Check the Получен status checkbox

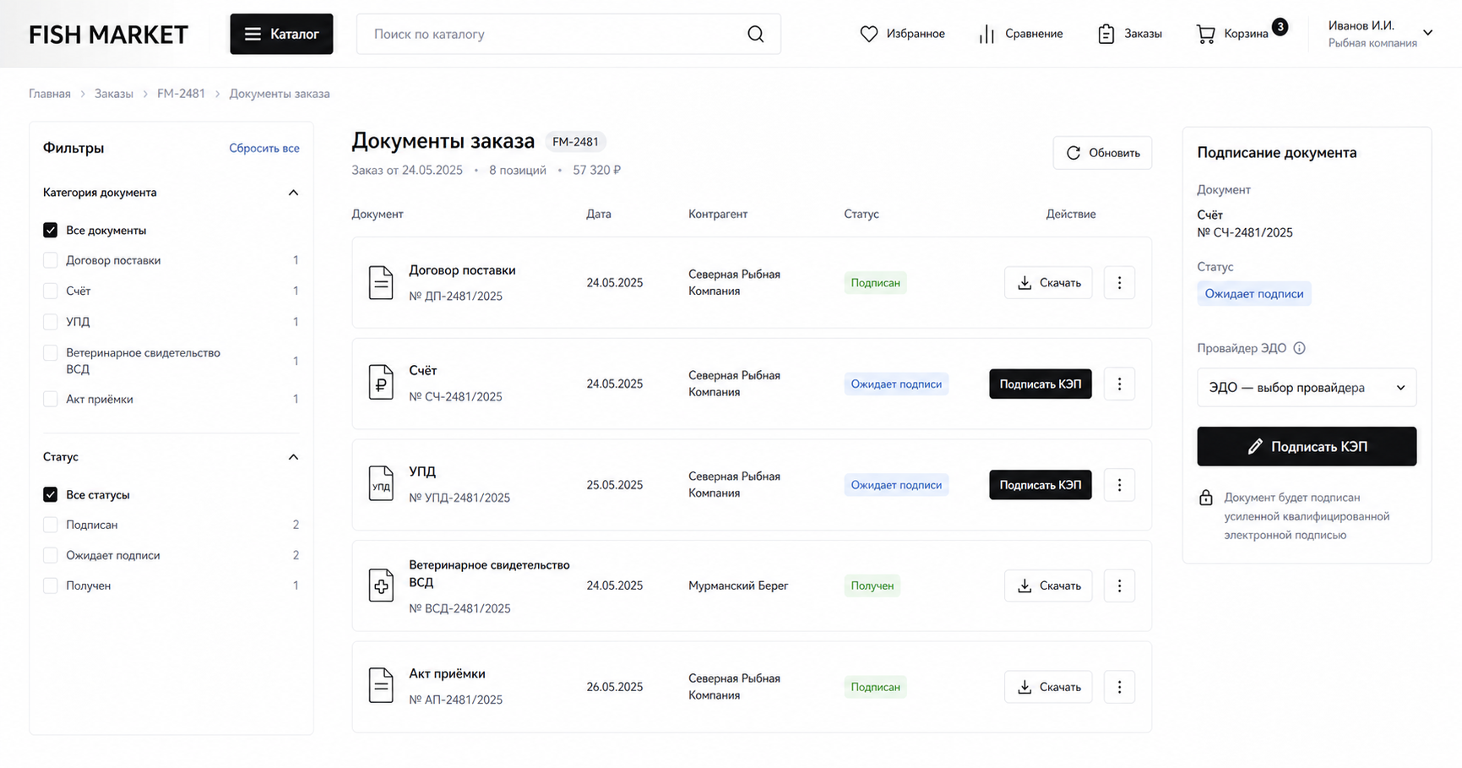tap(51, 586)
